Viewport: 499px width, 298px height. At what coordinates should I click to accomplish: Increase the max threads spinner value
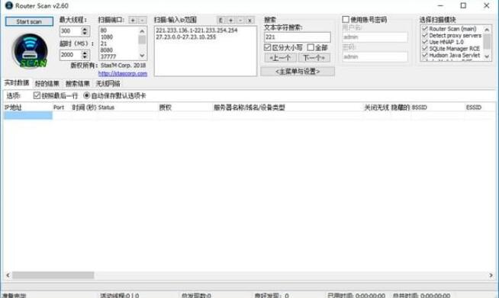85,29
